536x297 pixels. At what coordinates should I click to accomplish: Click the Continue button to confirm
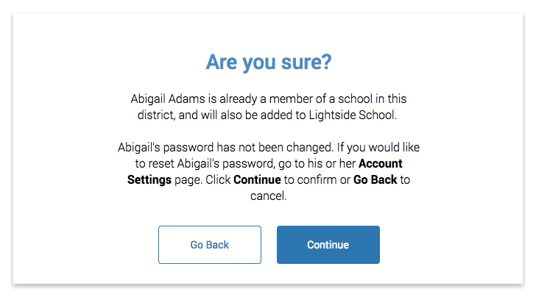pos(328,244)
